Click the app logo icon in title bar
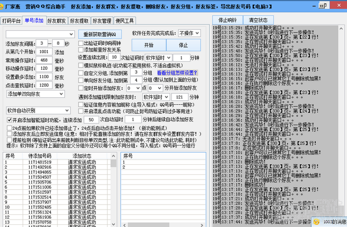The height and width of the screenshot is (227, 347). [1, 6]
